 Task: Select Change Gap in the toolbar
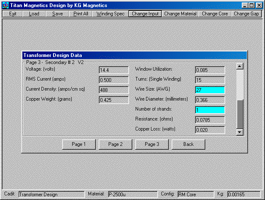pyautogui.click(x=246, y=14)
